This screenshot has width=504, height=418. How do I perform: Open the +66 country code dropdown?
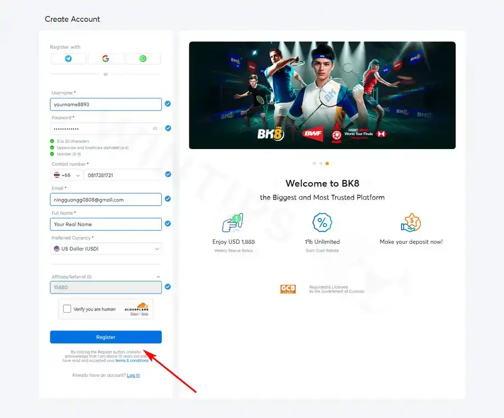tap(67, 175)
